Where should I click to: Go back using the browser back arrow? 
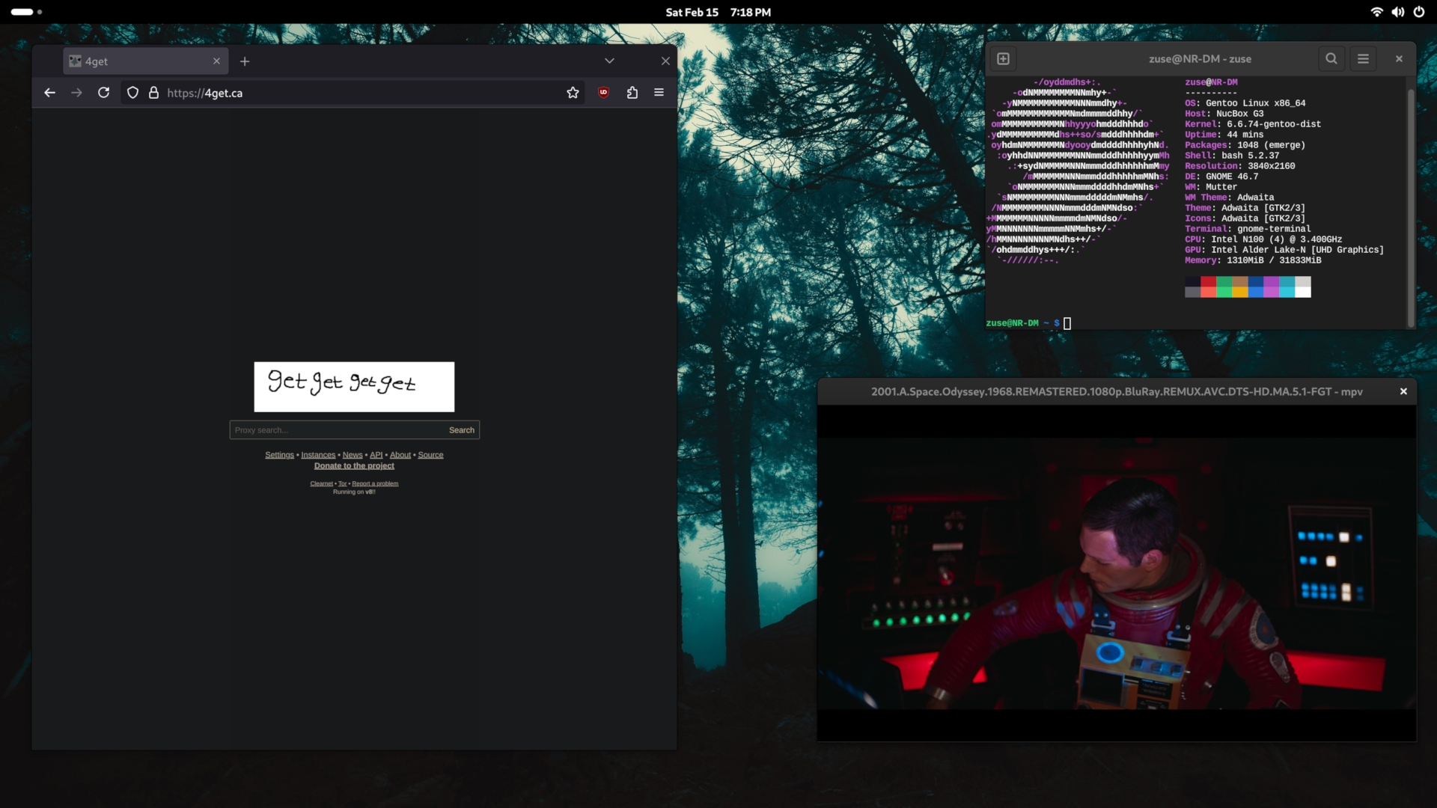tap(49, 93)
